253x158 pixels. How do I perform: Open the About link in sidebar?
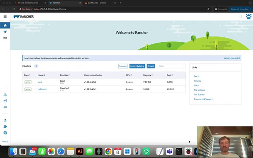(5, 142)
